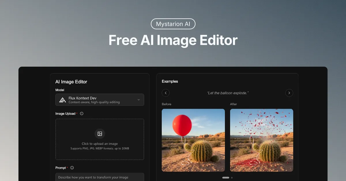Go to the previous example using left arrow

pos(166,93)
